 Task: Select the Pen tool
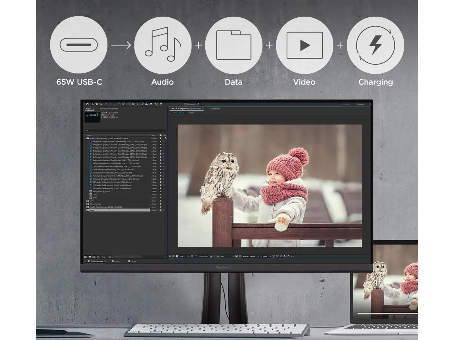(x=133, y=104)
